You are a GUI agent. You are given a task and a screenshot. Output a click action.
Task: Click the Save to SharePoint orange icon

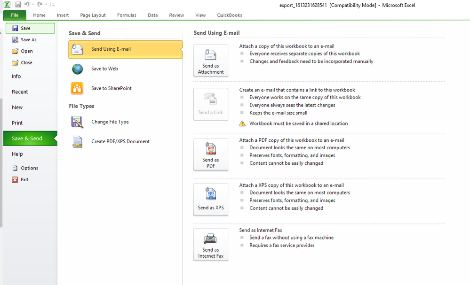pos(77,88)
